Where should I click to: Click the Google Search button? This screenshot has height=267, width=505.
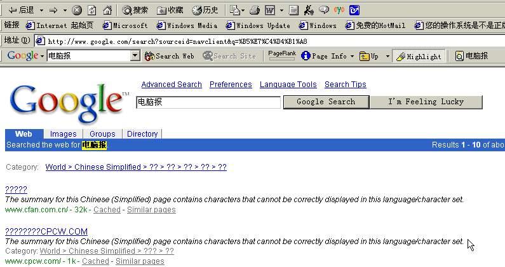point(326,102)
